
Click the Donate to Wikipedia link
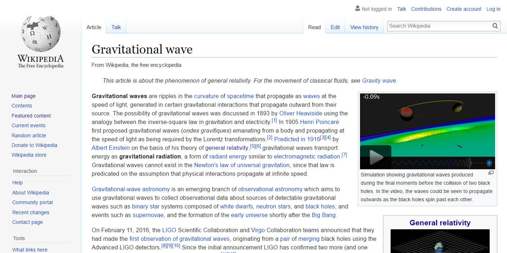pyautogui.click(x=34, y=145)
